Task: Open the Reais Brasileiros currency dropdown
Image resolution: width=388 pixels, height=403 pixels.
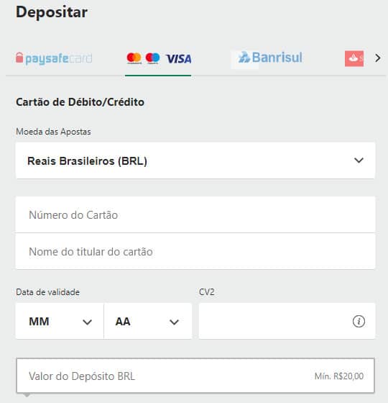Action: click(x=195, y=160)
